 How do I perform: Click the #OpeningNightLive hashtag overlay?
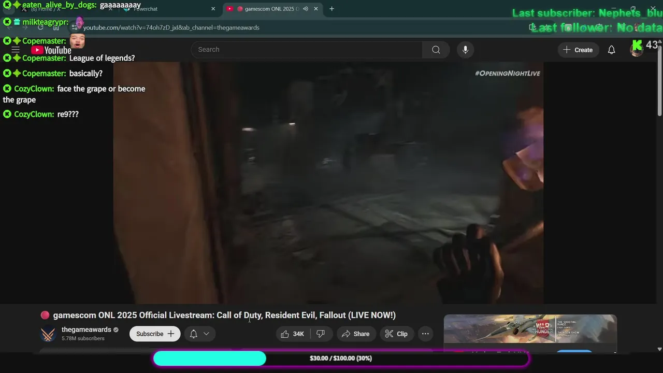(508, 74)
